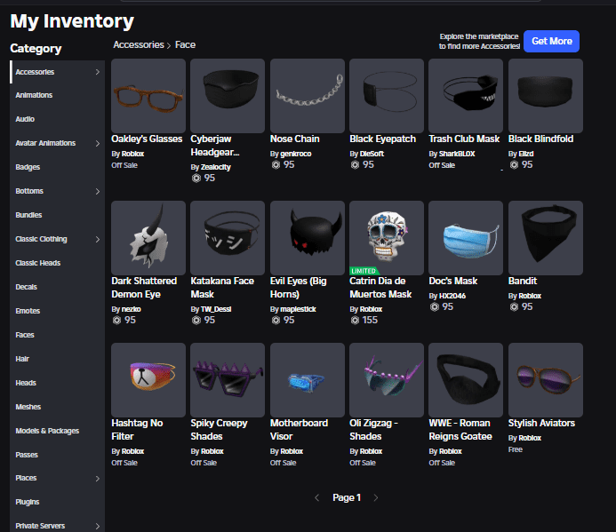Click the Robux icon under Black Eyepatch
The width and height of the screenshot is (616, 532).
[x=355, y=164]
